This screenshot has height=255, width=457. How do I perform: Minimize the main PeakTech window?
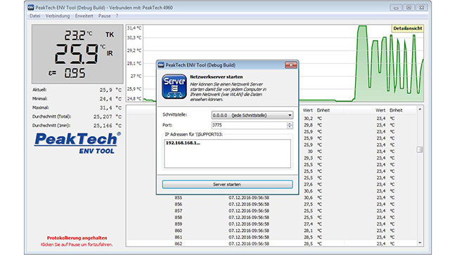396,8
